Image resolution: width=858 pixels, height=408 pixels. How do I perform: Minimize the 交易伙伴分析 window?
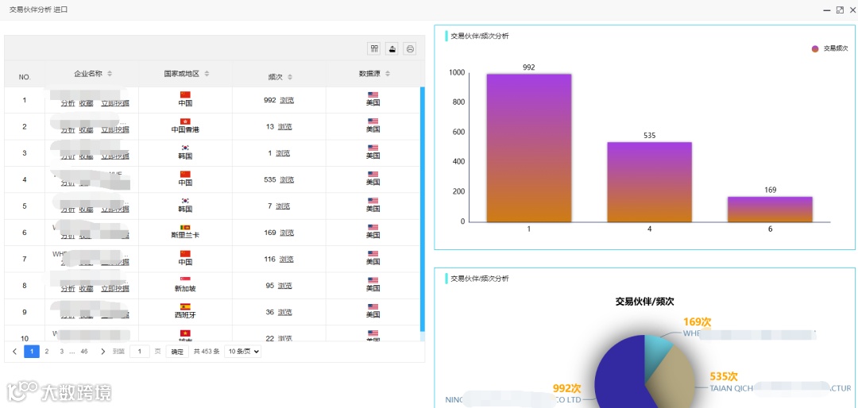[827, 10]
